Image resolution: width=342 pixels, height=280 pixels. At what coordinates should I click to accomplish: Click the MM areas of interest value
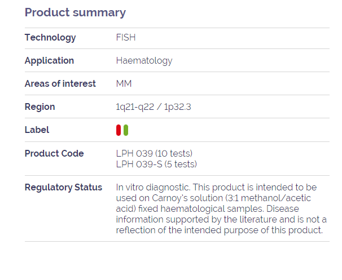tap(124, 83)
